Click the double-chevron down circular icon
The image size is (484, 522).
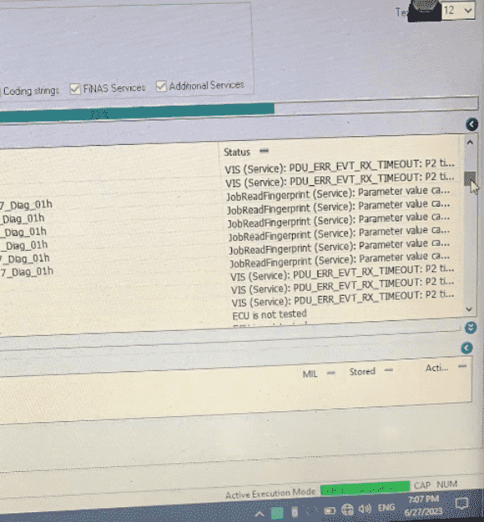coord(470,328)
